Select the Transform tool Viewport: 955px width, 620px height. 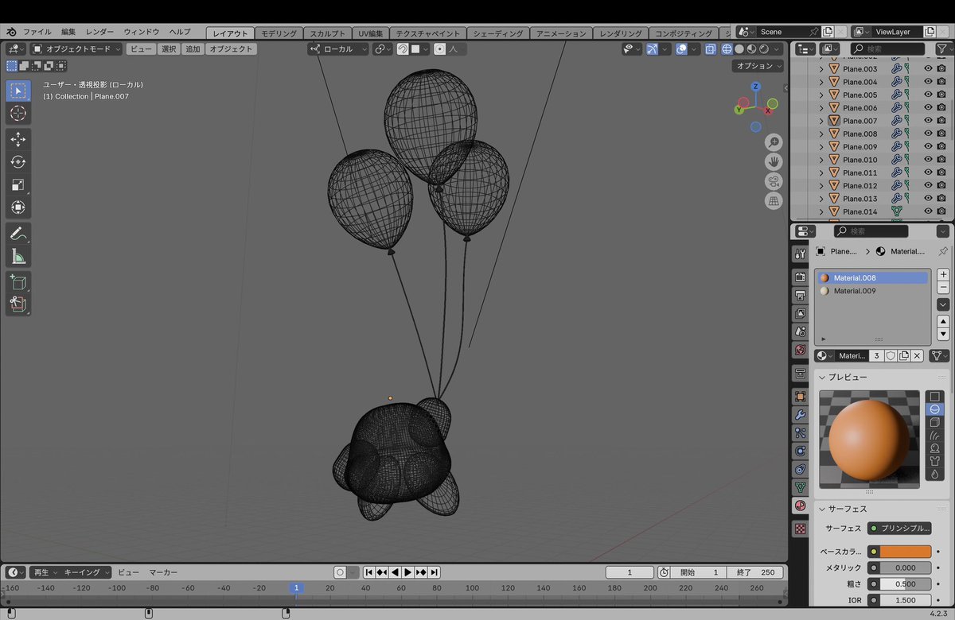18,208
